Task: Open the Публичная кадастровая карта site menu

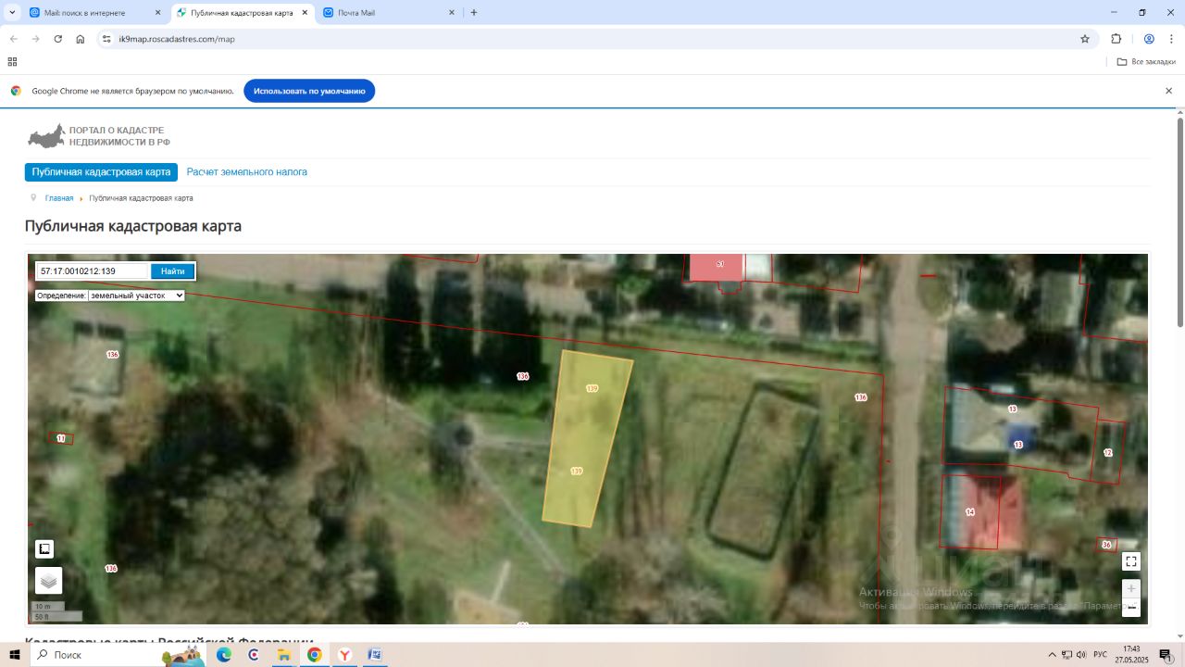Action: (x=101, y=172)
